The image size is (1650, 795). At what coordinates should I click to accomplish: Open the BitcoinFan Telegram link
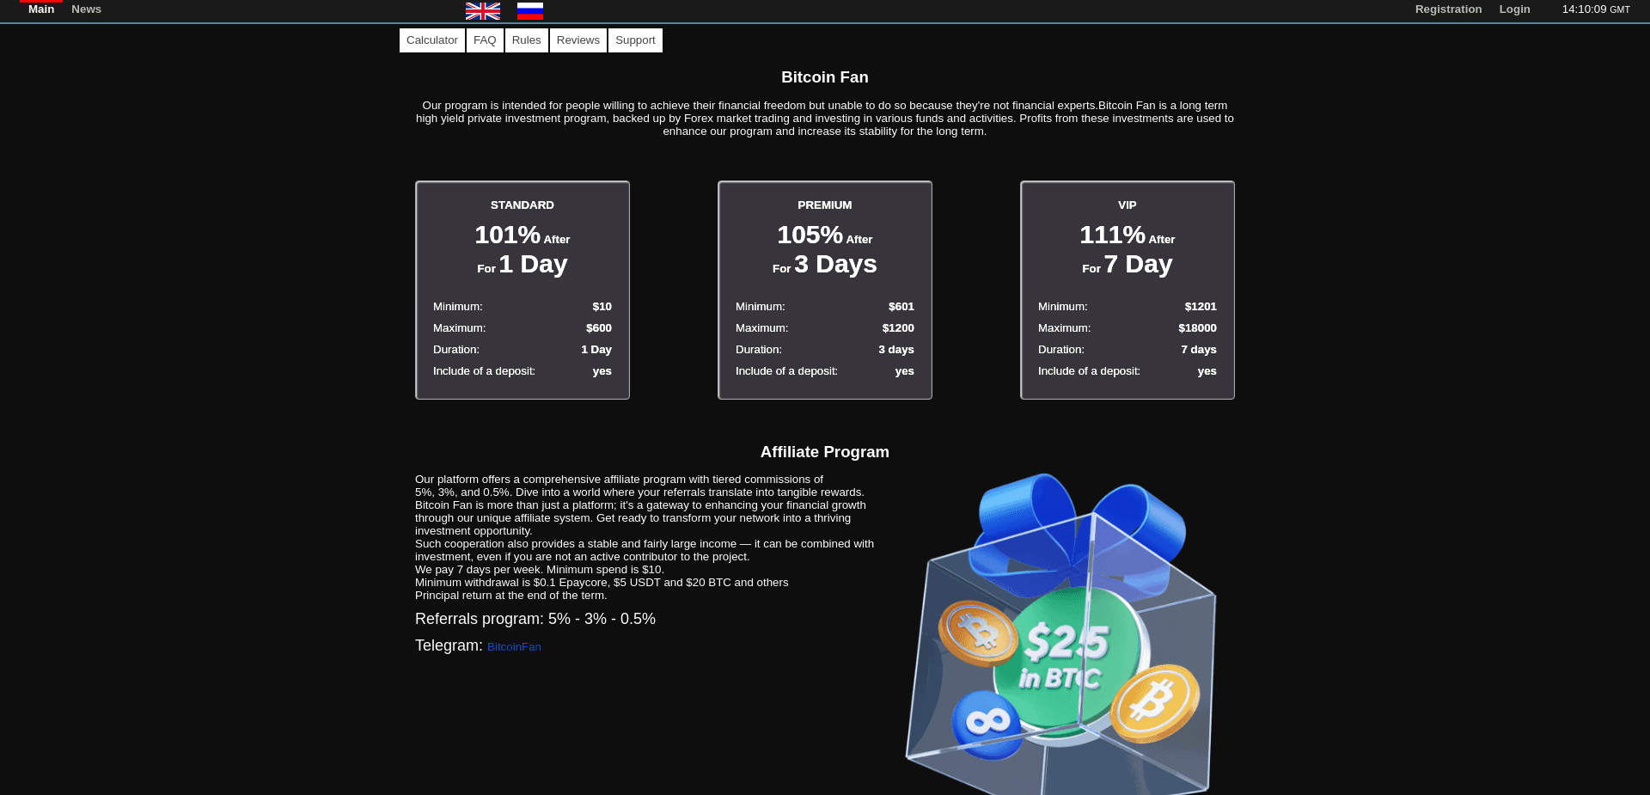[x=513, y=646]
